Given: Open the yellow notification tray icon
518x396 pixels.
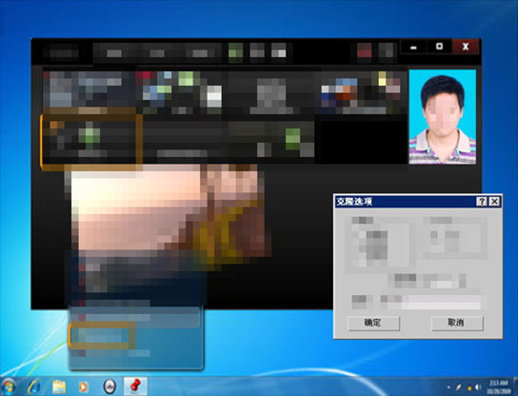Looking at the screenshot, I should 469,387.
